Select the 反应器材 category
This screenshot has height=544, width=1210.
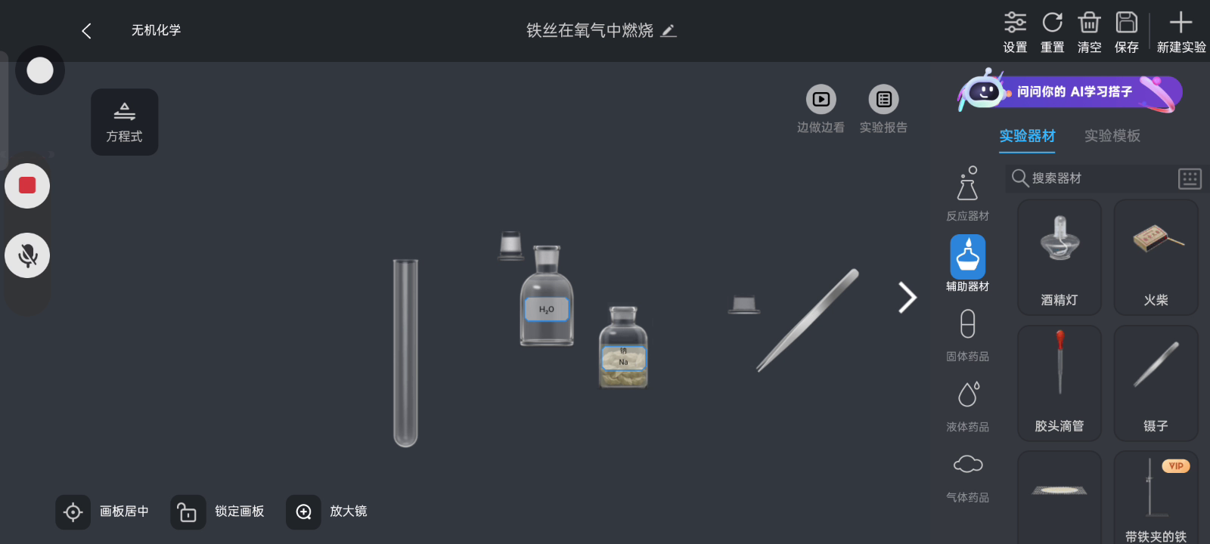pos(967,194)
